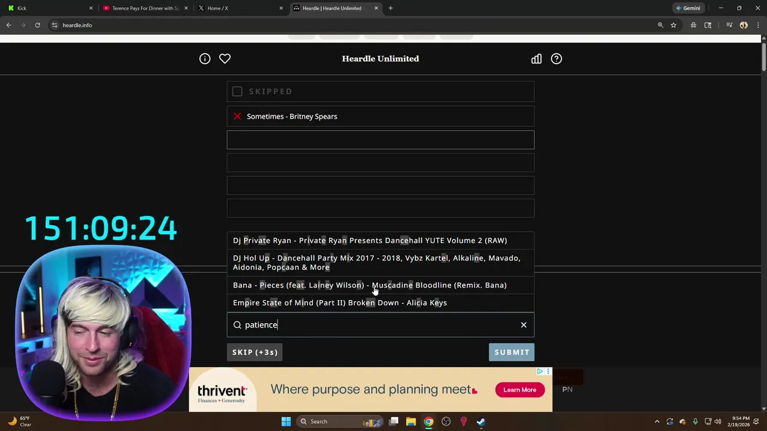Open the zoom magnifier in the address bar

(x=660, y=25)
